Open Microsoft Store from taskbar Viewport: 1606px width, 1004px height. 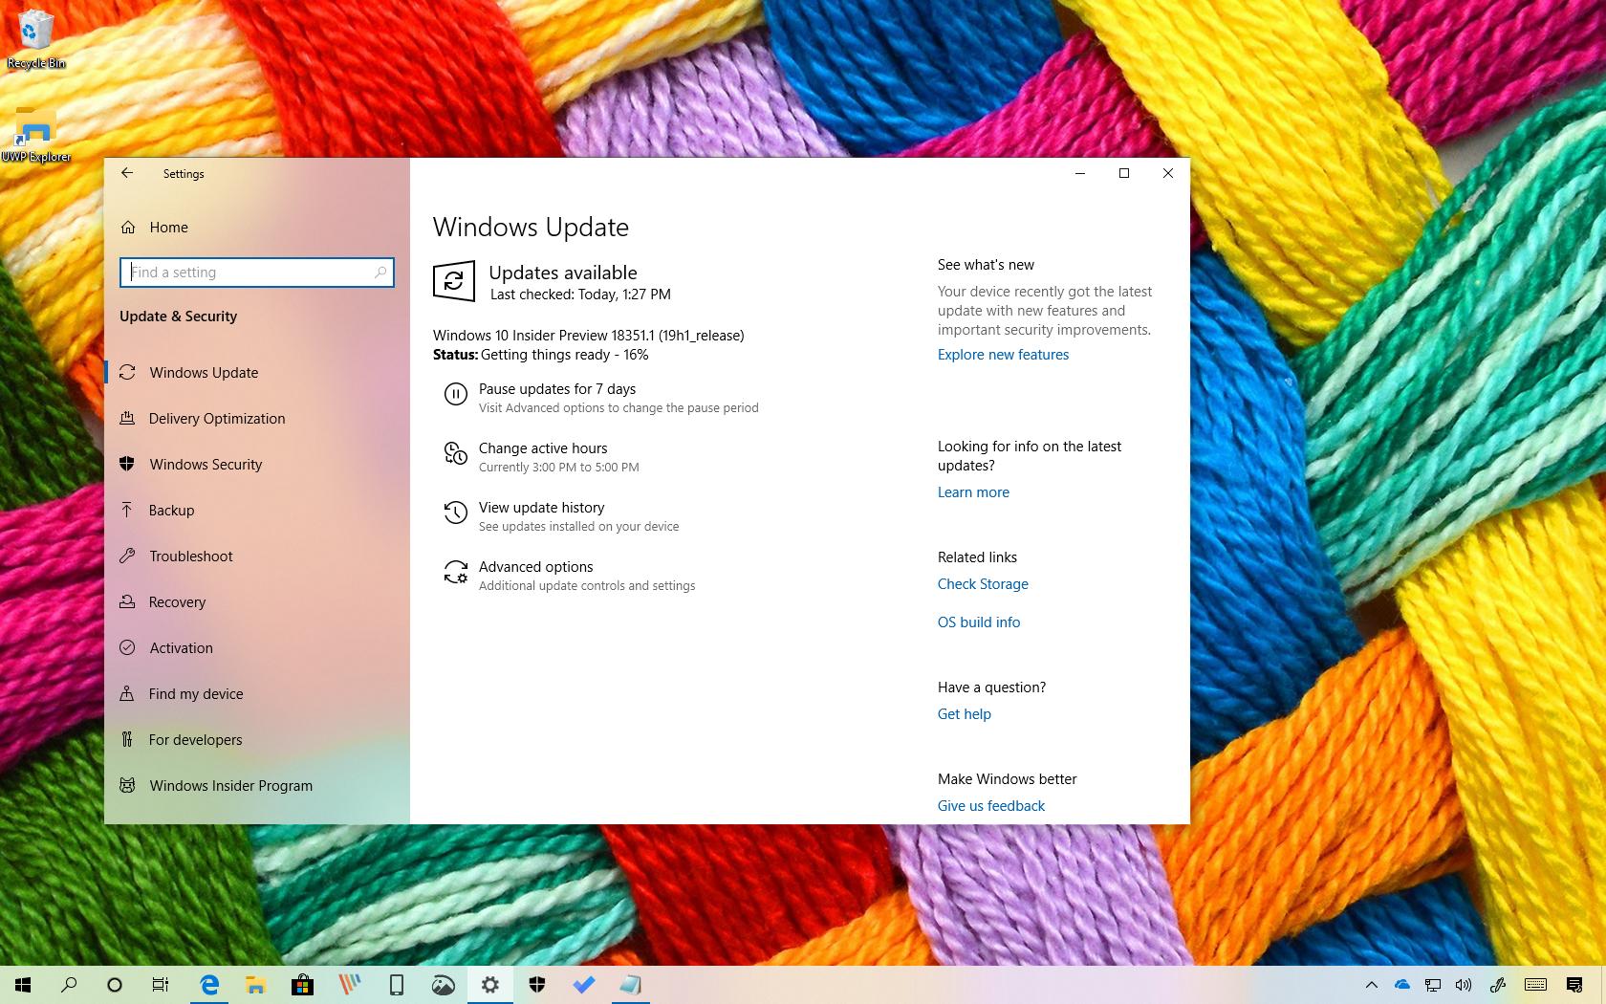point(302,984)
